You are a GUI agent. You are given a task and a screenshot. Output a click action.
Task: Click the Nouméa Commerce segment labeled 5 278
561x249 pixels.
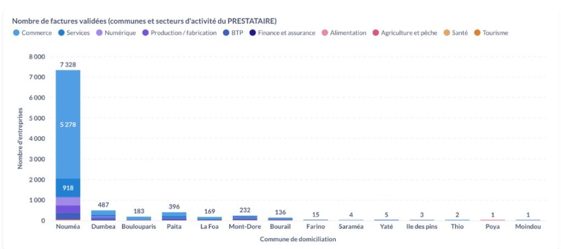(68, 124)
